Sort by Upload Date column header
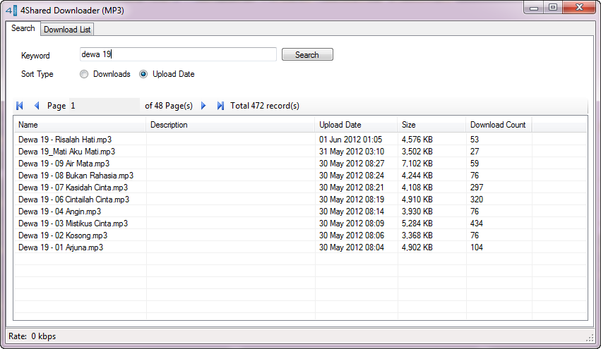The image size is (601, 349). pos(356,125)
